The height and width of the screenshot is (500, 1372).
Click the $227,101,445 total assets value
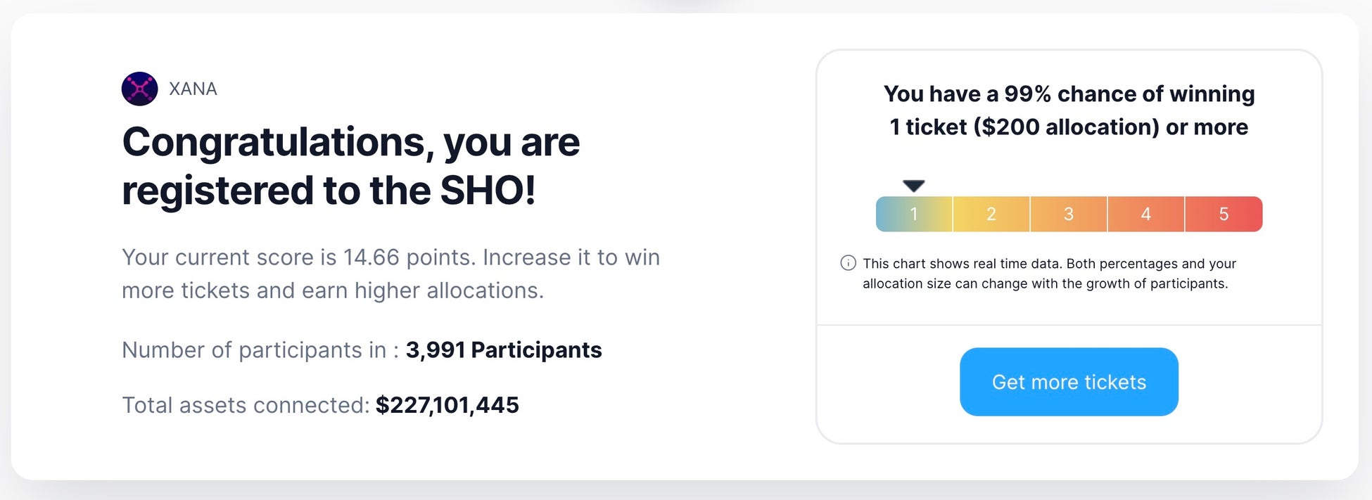point(447,405)
